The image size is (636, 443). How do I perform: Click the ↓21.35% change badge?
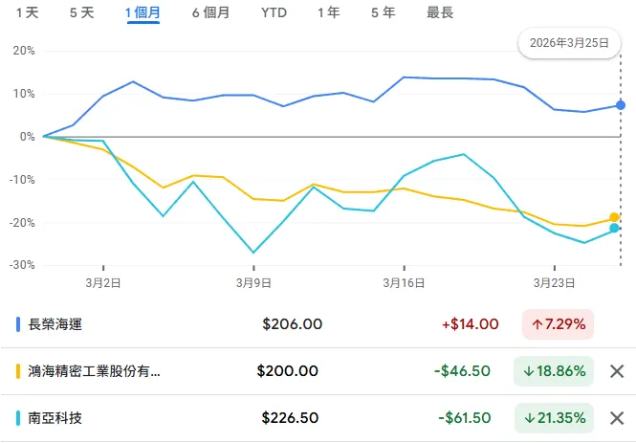(554, 418)
